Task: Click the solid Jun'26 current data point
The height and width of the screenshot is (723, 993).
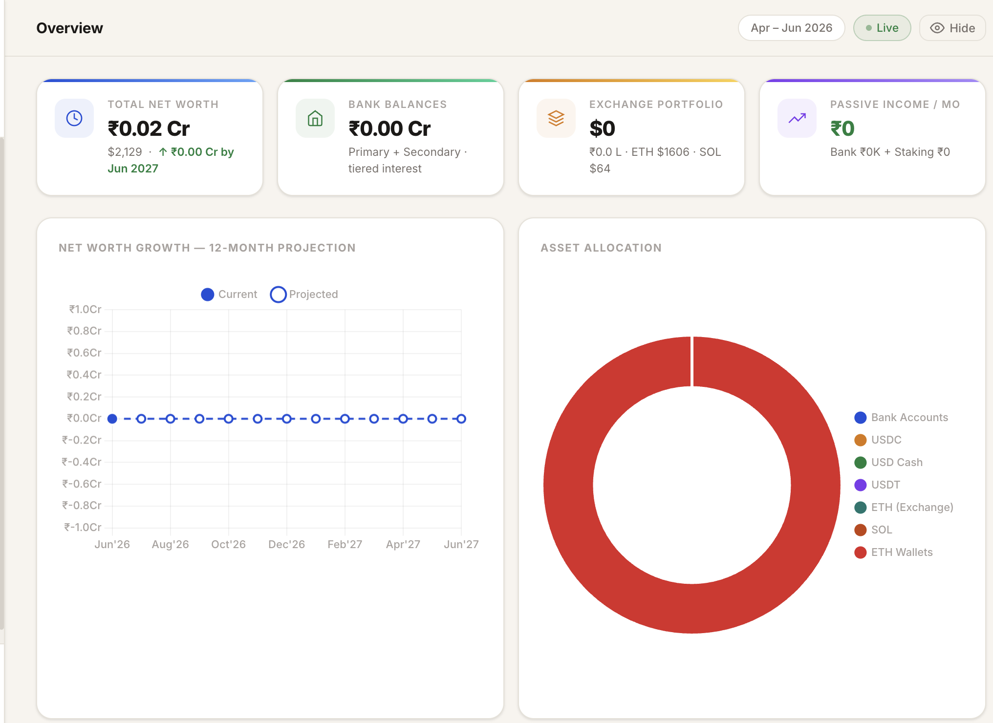Action: pos(112,419)
